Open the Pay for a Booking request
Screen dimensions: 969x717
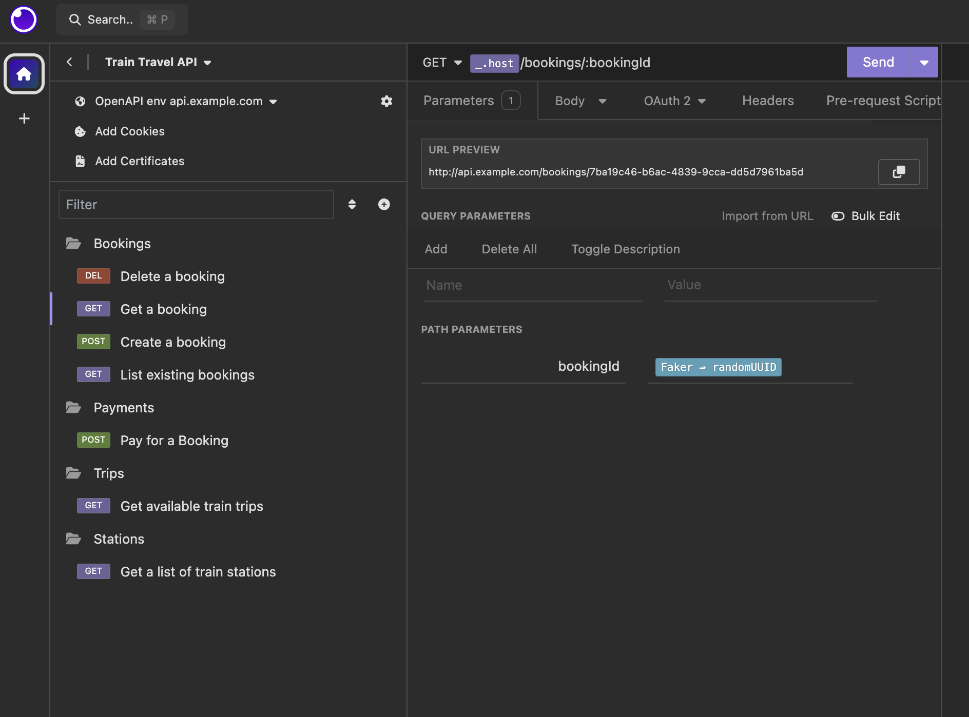[x=174, y=440]
